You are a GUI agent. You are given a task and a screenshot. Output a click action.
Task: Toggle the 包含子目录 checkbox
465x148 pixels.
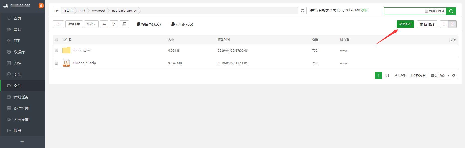[x=426, y=11]
